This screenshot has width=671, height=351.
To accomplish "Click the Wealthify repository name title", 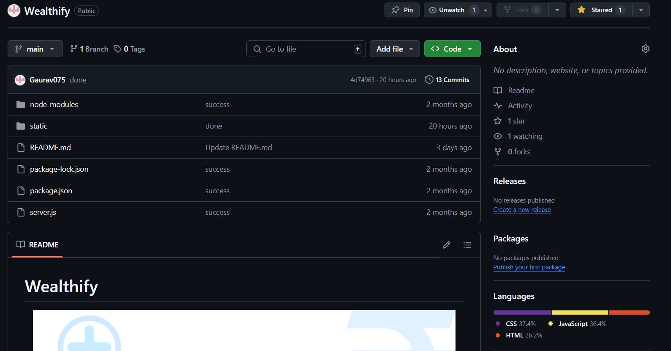I will pos(47,11).
